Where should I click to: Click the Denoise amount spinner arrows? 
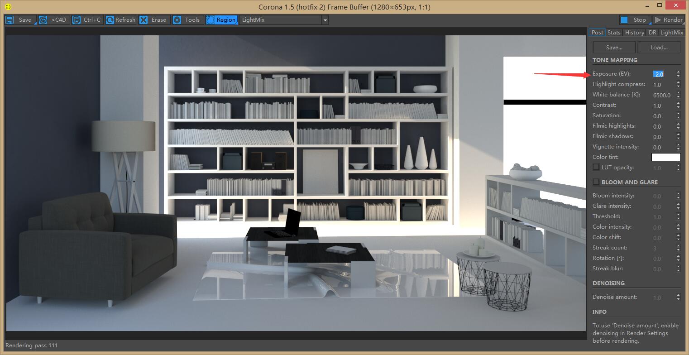pos(678,297)
